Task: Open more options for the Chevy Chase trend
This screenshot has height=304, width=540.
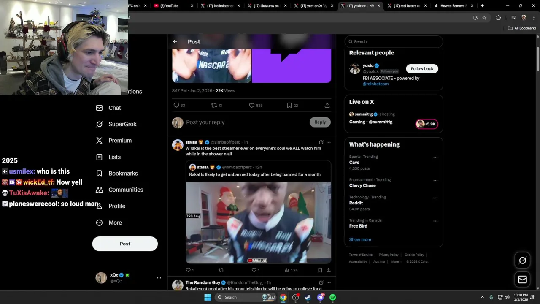Action: click(x=435, y=180)
